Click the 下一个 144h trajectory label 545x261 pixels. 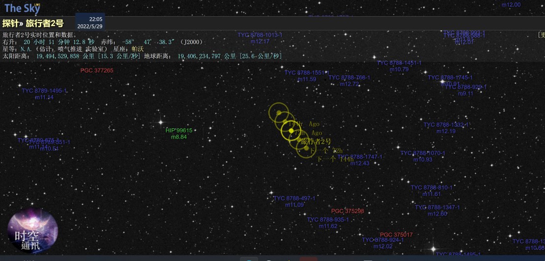pyautogui.click(x=335, y=159)
